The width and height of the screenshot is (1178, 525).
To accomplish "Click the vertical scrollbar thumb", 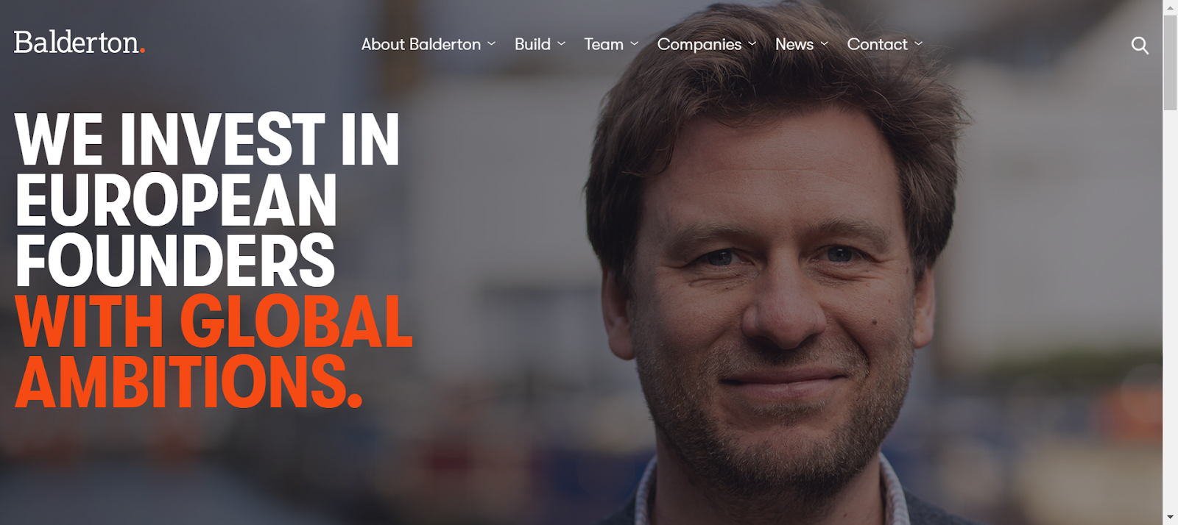I will (1170, 63).
